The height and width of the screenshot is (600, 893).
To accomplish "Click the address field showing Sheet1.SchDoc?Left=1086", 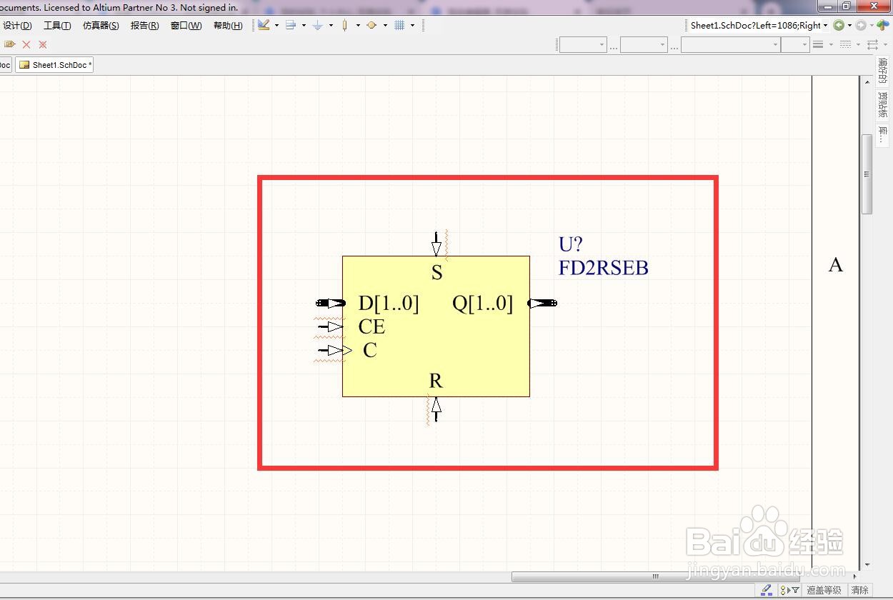I will [x=755, y=25].
